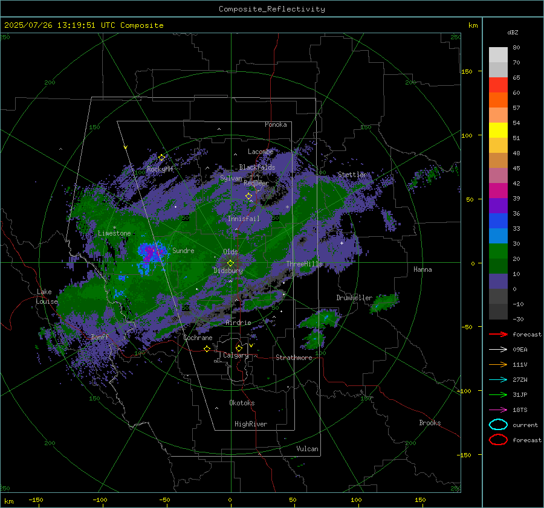This screenshot has height=508, width=544.
Task: Select the slate purple 0-10 dBZ swatch
Action: pyautogui.click(x=498, y=281)
